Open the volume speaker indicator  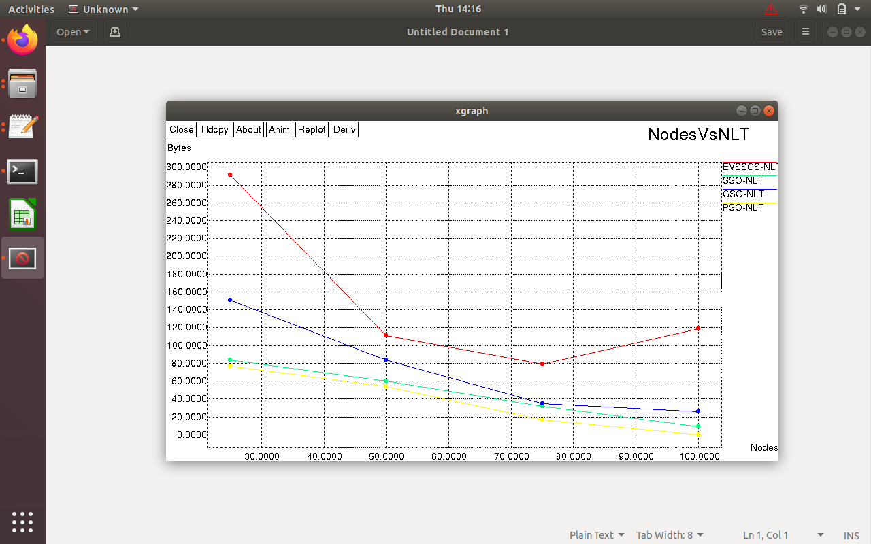(x=822, y=9)
